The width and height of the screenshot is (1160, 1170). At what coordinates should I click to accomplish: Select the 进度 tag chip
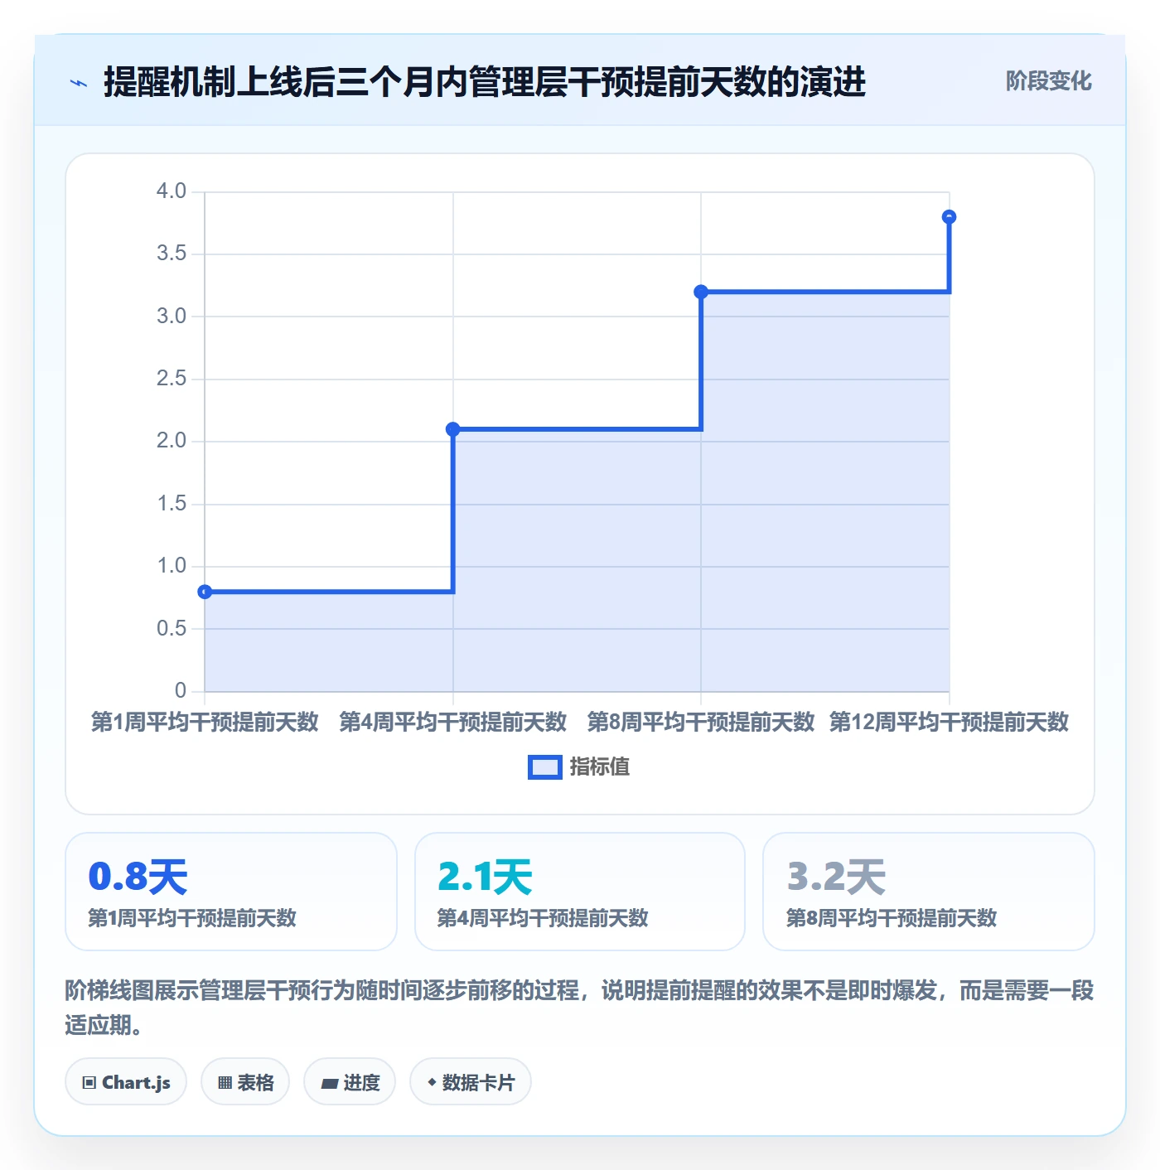350,1082
